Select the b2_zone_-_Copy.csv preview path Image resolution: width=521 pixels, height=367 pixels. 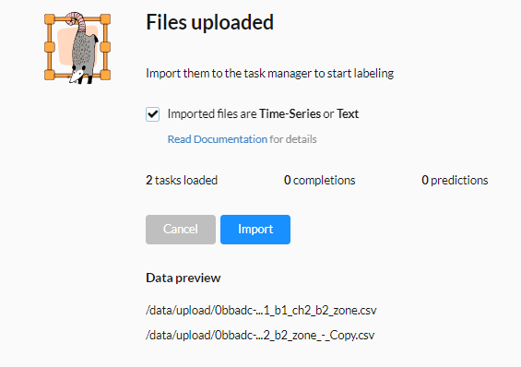(260, 335)
